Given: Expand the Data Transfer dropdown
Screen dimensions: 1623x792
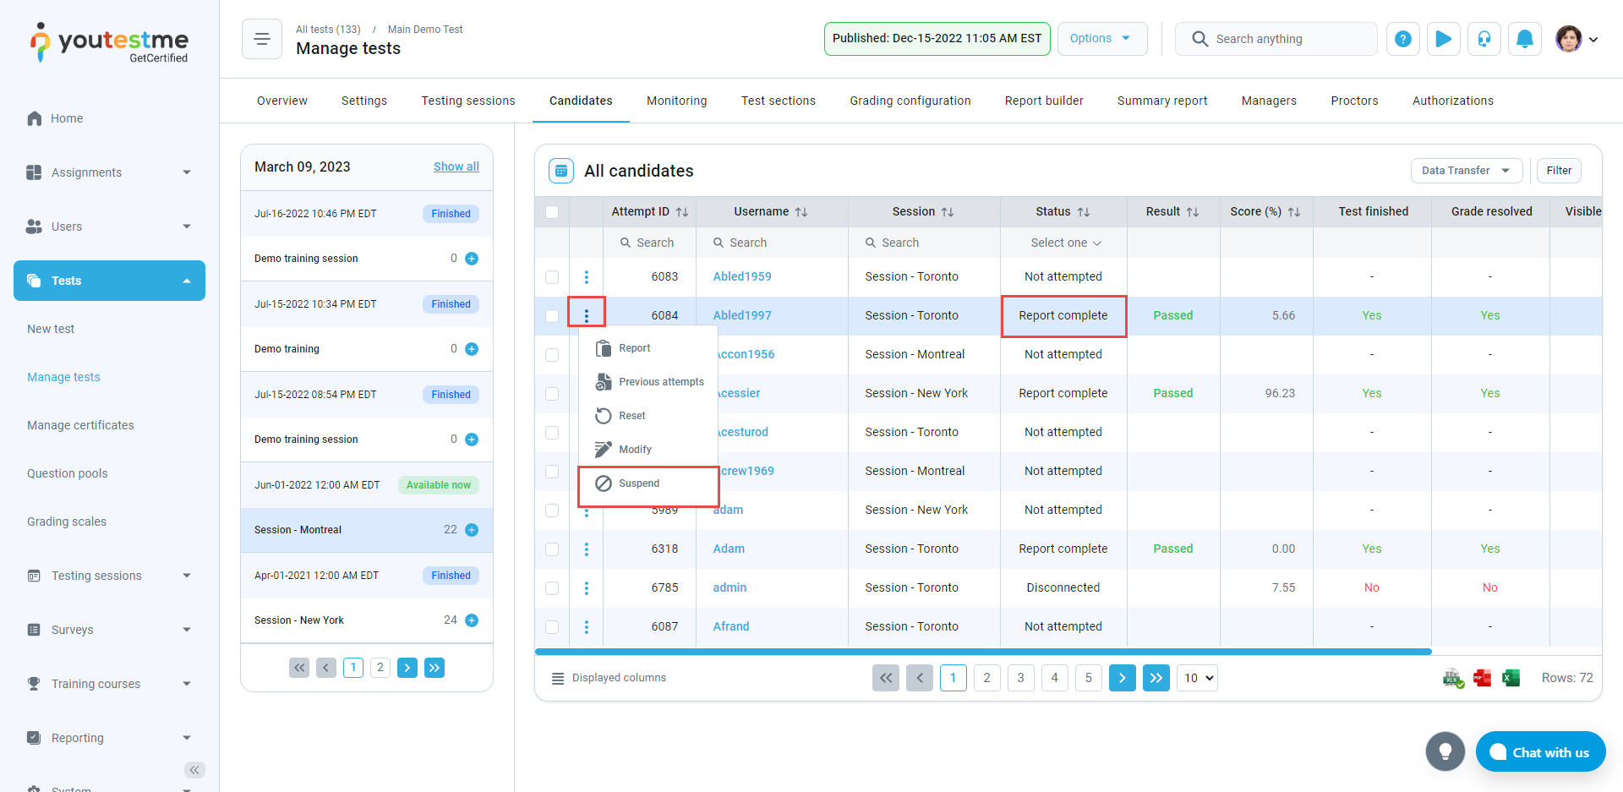Looking at the screenshot, I should pos(1466,171).
